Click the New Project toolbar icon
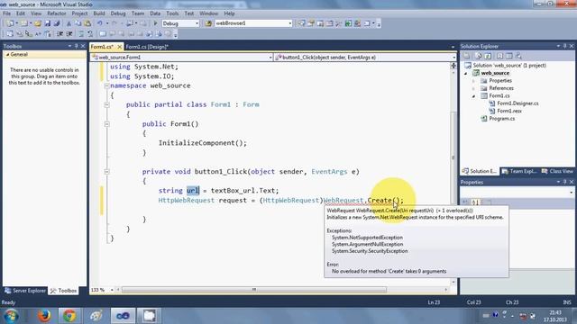 [10, 23]
